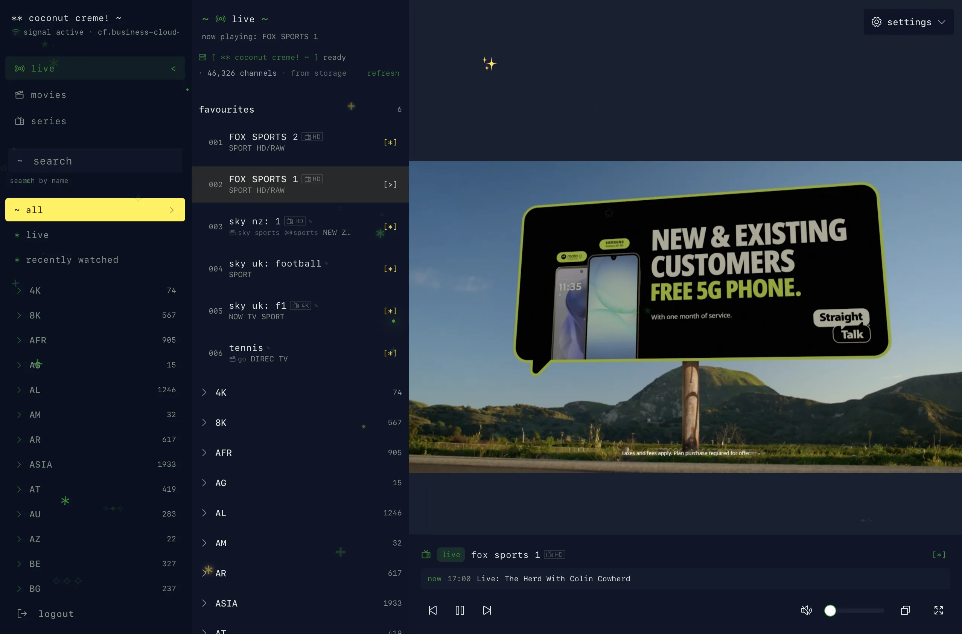Open the AT category in sidebar
This screenshot has height=634, width=962.
pyautogui.click(x=95, y=489)
